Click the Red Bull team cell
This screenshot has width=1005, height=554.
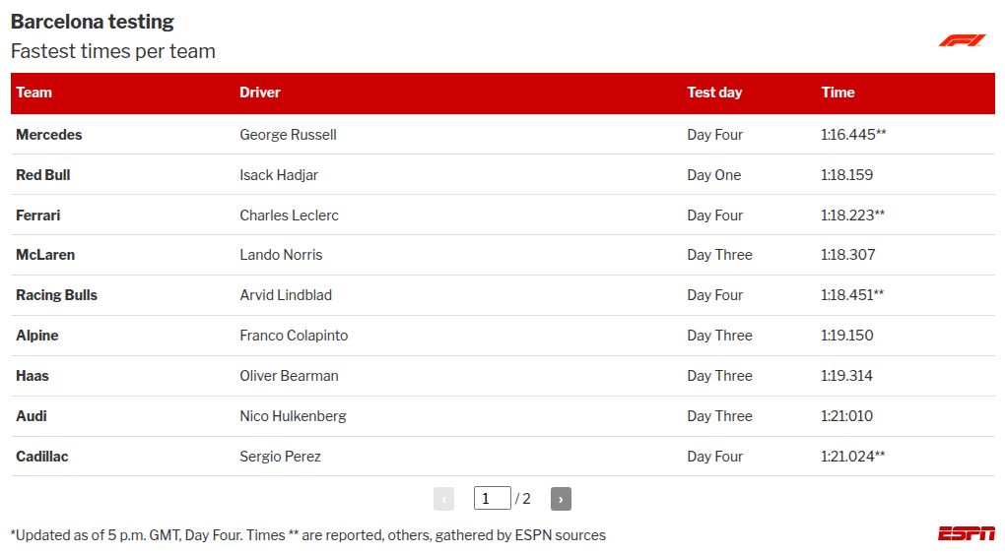tap(43, 175)
